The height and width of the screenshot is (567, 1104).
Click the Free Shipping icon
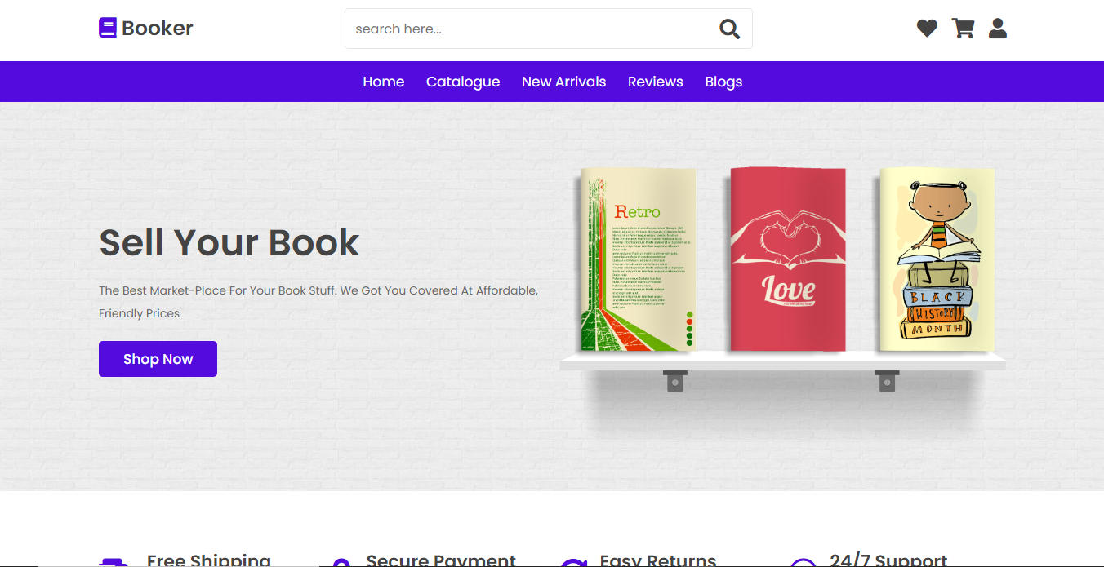coord(113,562)
